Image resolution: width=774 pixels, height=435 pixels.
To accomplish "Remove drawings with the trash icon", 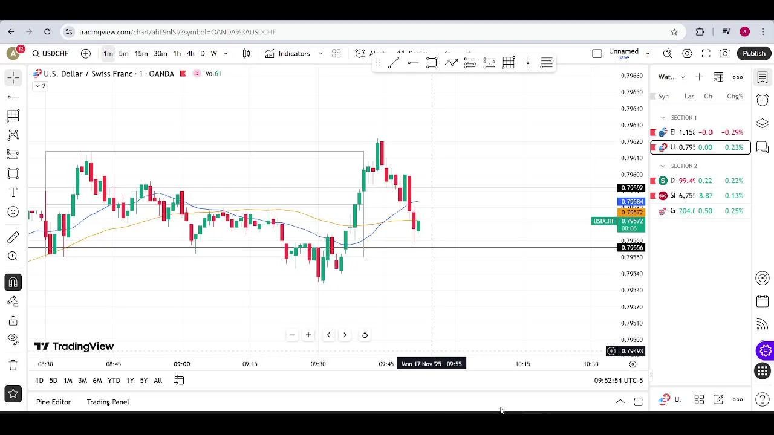I will coord(13,365).
